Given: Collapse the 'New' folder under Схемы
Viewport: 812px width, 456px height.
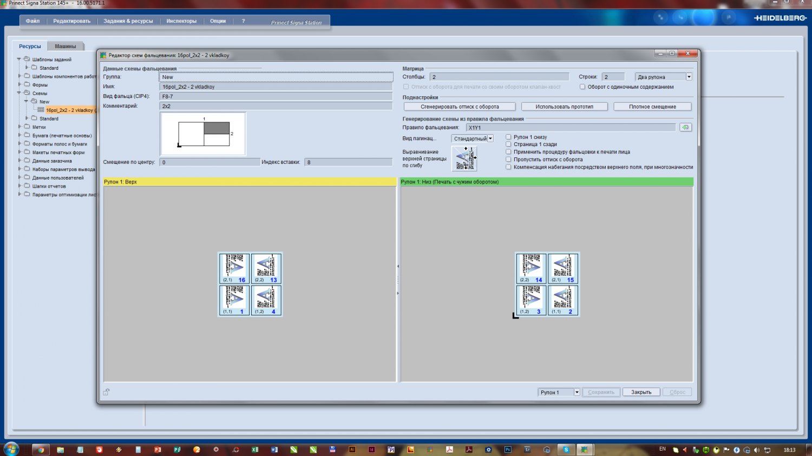Looking at the screenshot, I should (x=27, y=102).
